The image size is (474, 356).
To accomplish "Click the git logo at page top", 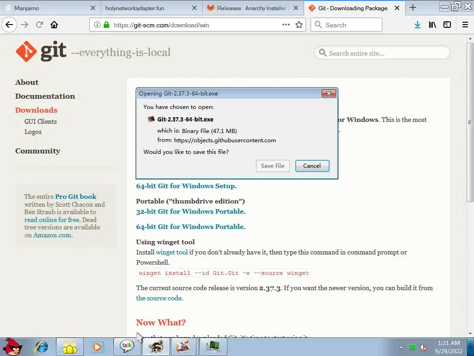I will (x=41, y=51).
